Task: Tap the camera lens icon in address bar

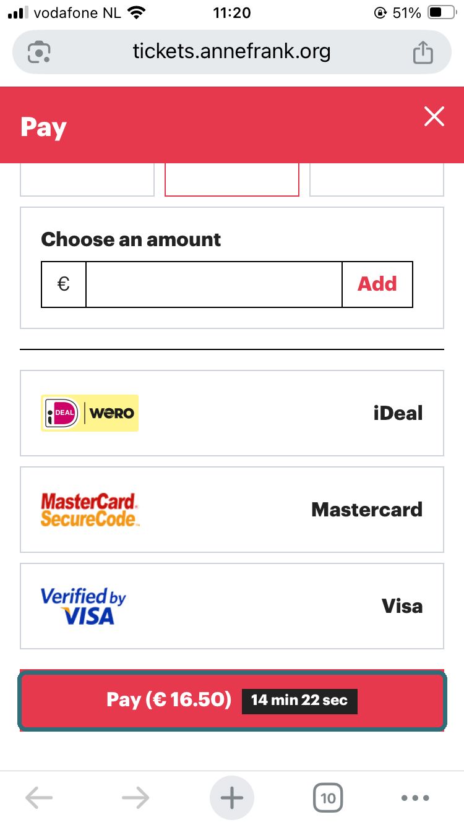Action: pos(39,52)
